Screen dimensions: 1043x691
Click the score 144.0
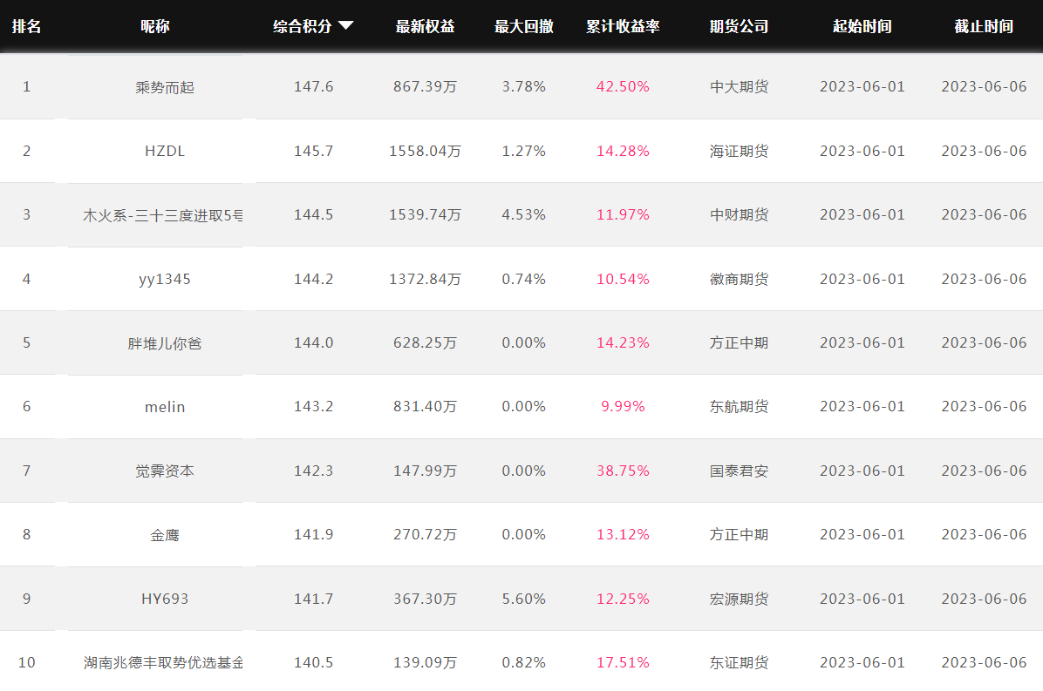tap(313, 342)
